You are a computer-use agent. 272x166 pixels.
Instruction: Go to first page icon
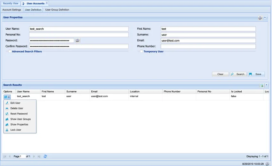pos(5,156)
